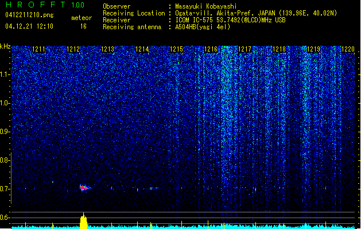Click the 1.1 kHz axis tick

pos(5,74)
